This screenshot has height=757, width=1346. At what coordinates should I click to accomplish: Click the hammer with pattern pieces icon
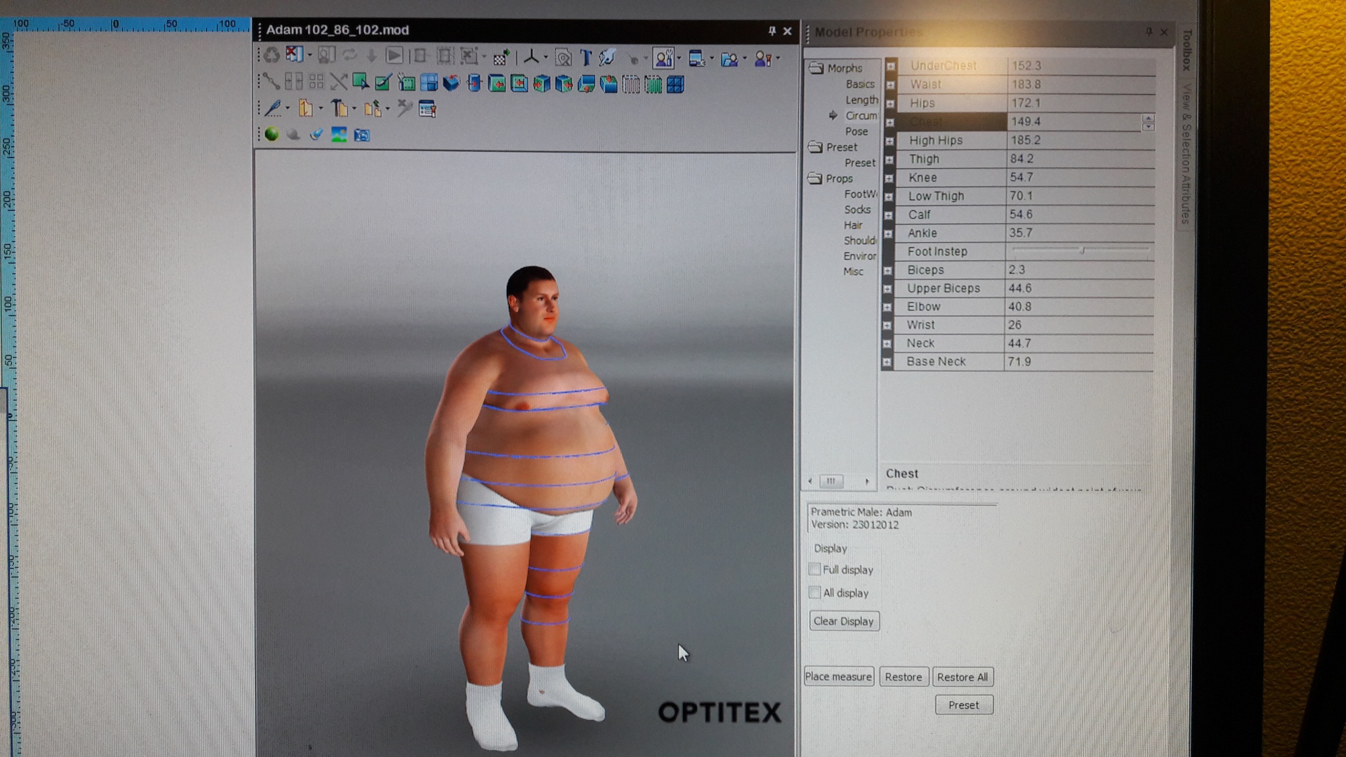(340, 108)
